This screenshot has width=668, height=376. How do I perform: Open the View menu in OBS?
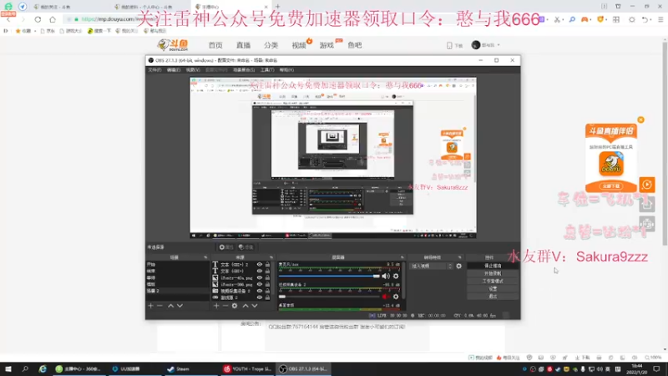point(193,70)
